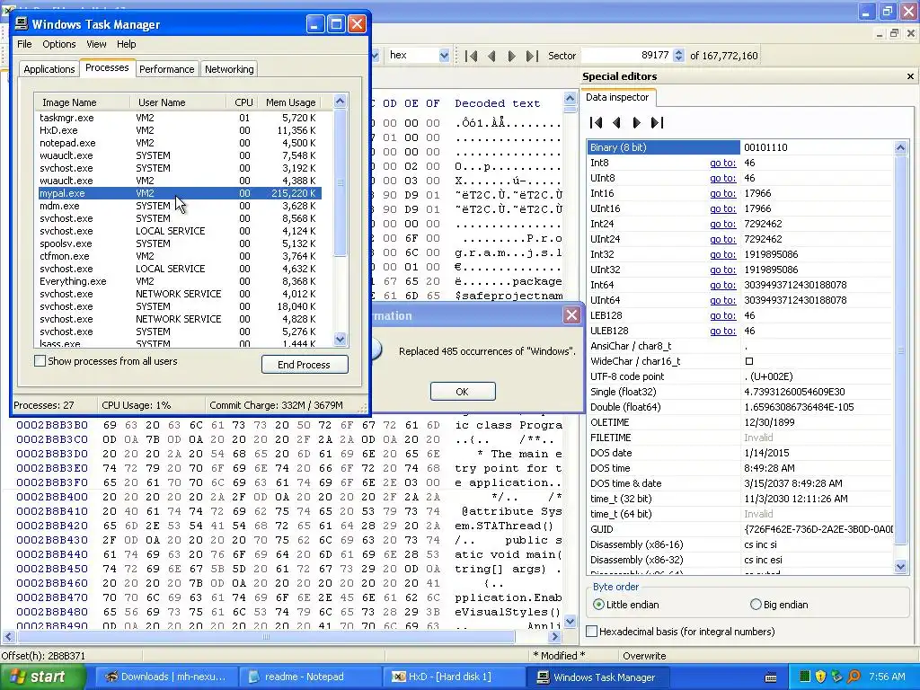The height and width of the screenshot is (690, 920).
Task: Select spoolsv.exe process row
Action: (x=178, y=243)
